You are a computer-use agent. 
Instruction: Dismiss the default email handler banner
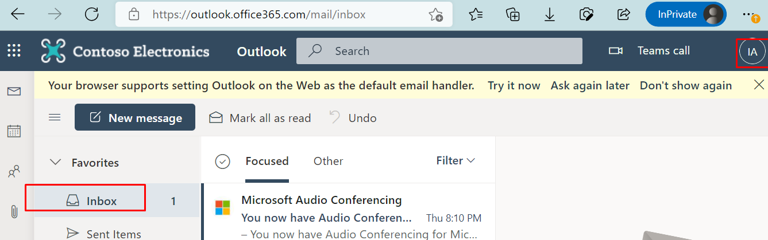pos(759,85)
